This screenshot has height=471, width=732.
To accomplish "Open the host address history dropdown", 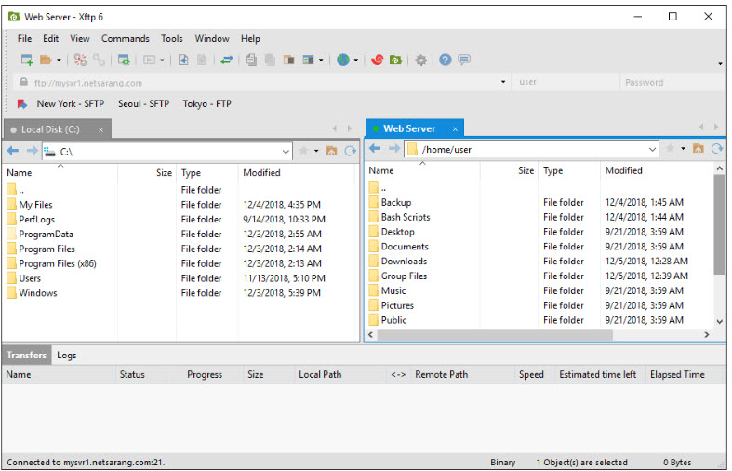I will click(x=503, y=82).
